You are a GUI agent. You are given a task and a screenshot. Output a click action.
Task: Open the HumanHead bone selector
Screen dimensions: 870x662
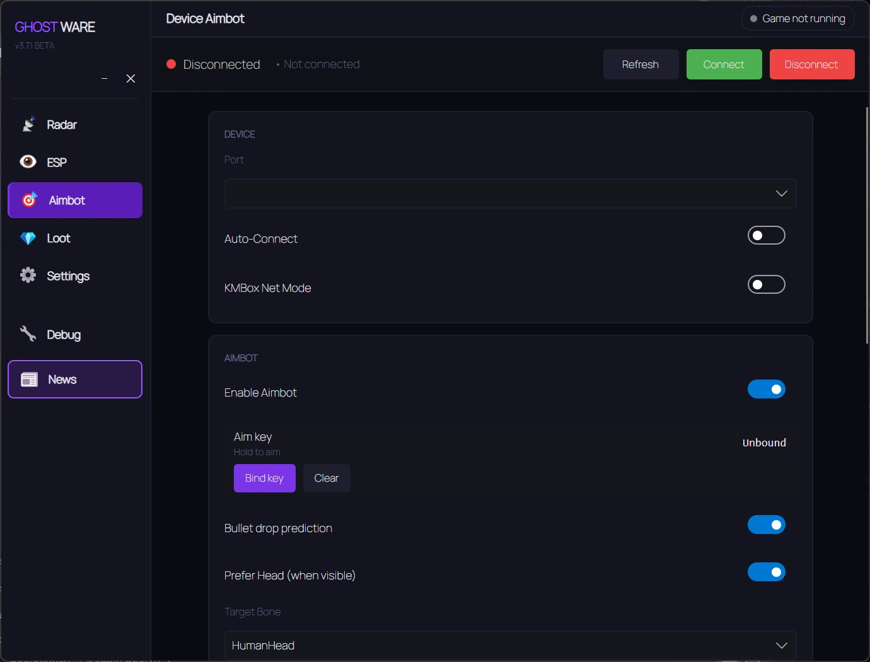pos(510,646)
